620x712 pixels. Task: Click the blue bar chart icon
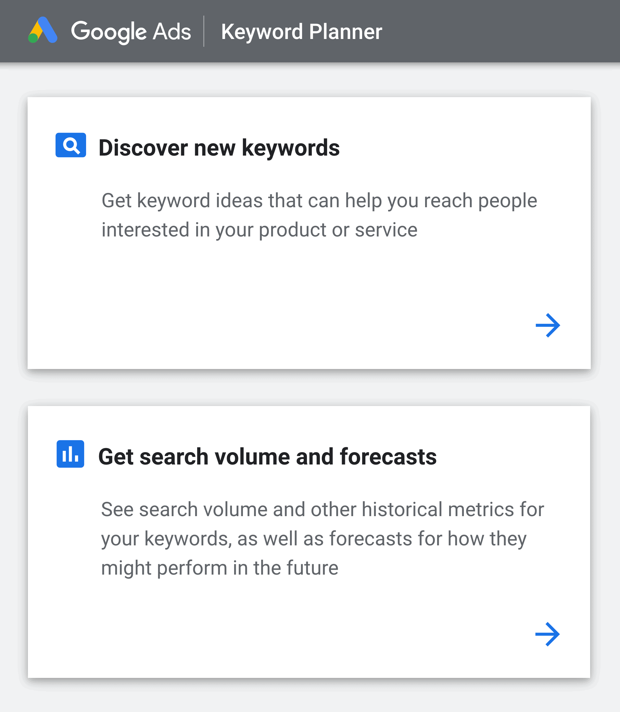point(70,454)
